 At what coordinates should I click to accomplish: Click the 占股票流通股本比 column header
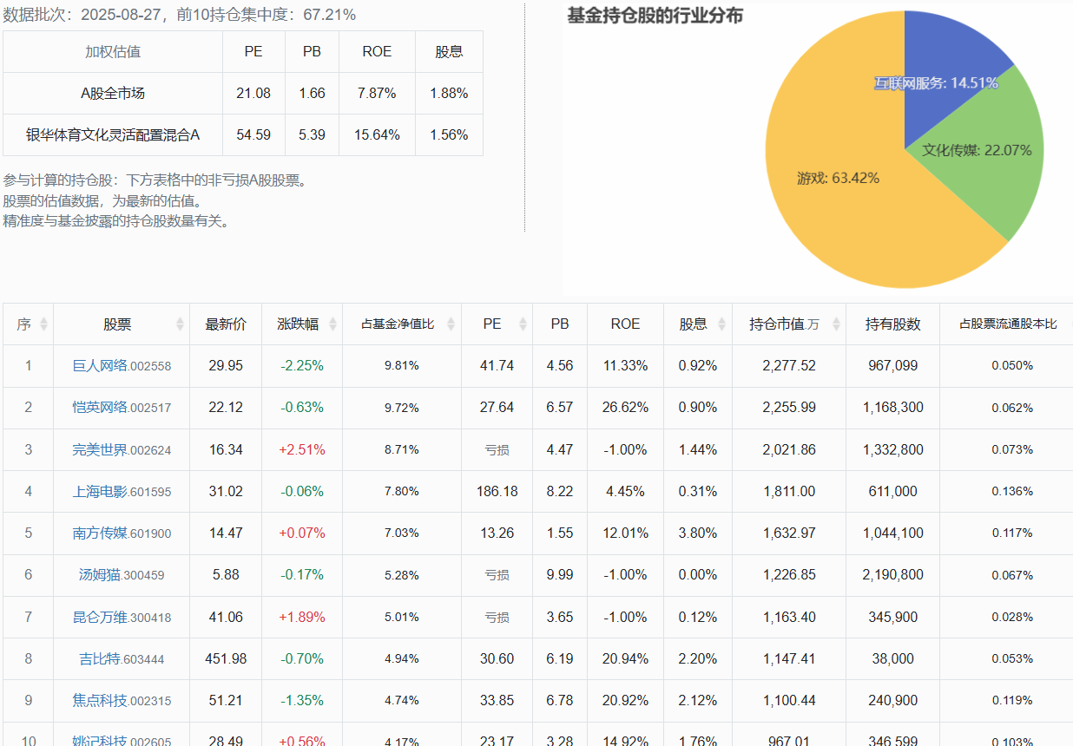1008,324
